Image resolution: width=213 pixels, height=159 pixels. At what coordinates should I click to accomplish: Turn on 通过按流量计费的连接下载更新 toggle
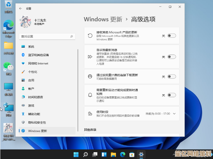point(171,77)
